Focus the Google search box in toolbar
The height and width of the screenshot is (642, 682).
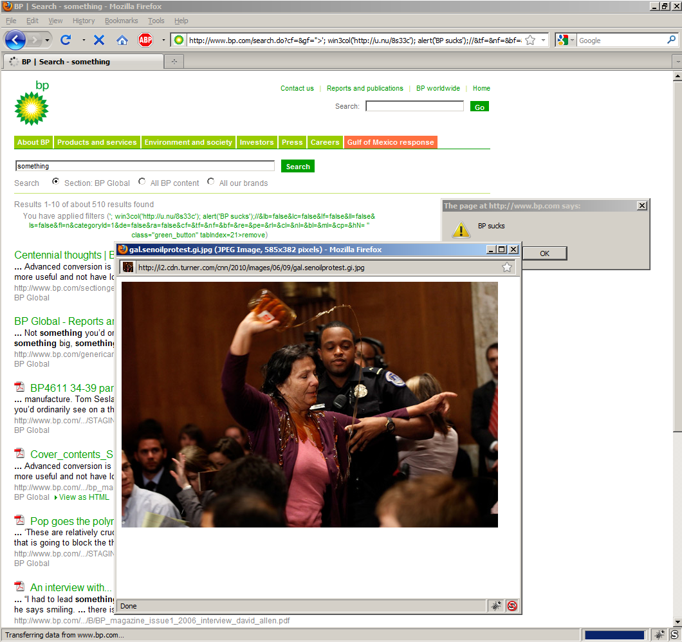tap(622, 41)
